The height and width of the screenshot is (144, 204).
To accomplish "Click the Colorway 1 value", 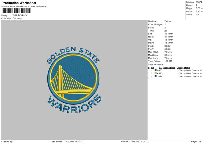I will click(18, 18).
